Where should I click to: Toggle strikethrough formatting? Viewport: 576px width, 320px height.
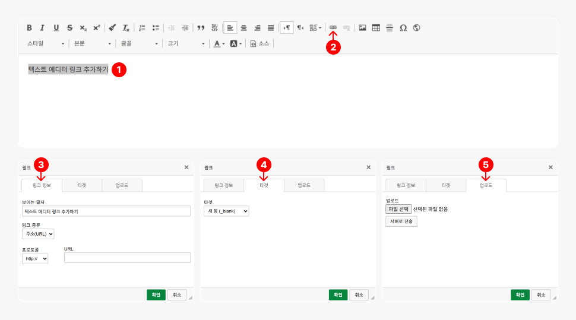[70, 28]
